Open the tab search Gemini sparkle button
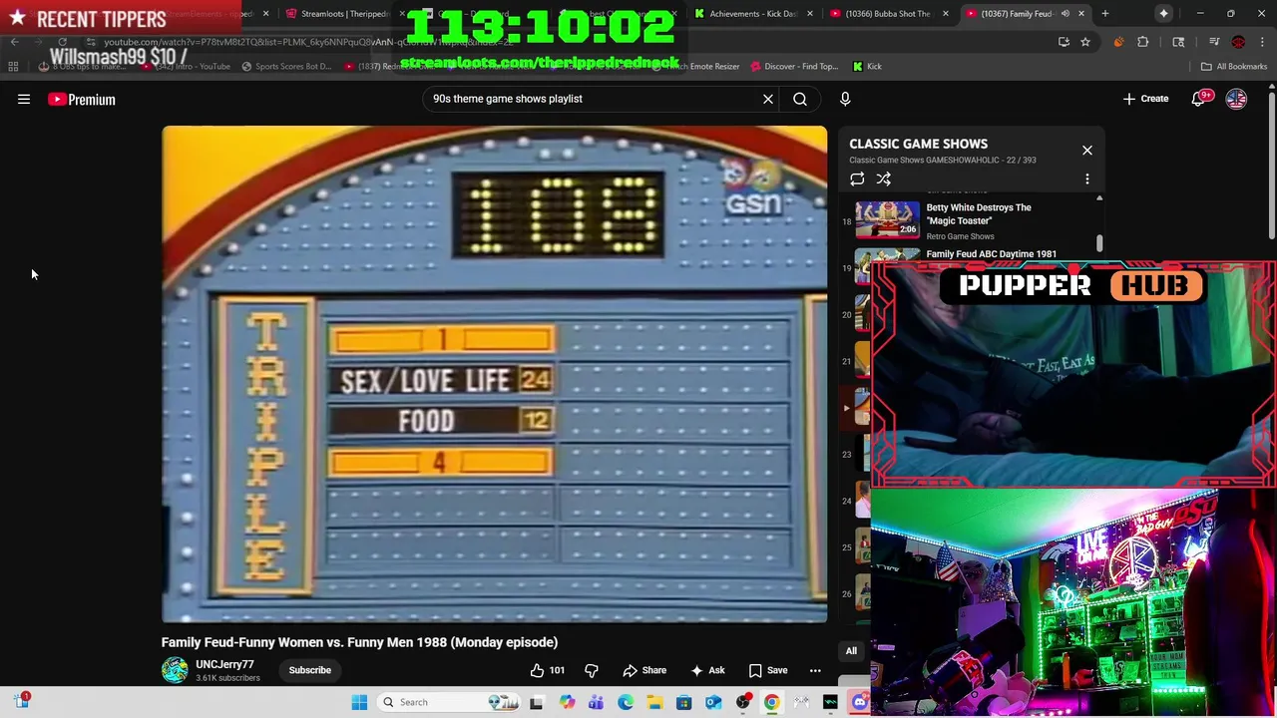This screenshot has width=1277, height=718. coord(1163,14)
